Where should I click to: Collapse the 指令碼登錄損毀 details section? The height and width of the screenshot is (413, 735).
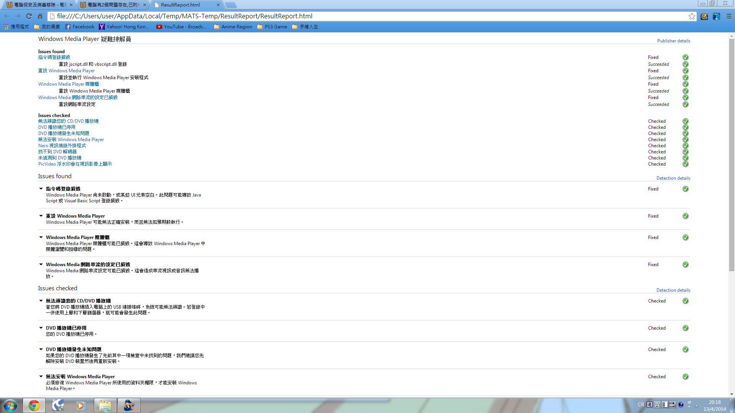pos(41,189)
